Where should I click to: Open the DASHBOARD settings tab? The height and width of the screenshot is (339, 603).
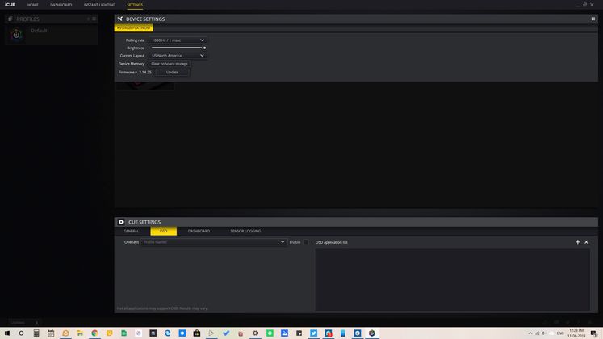[199, 231]
